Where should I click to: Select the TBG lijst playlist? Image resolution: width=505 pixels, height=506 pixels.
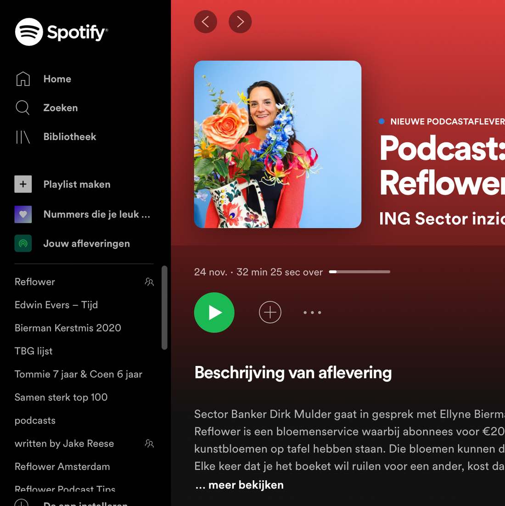click(x=34, y=351)
